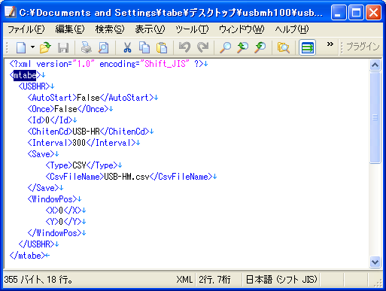
Task: Click the AutoStart False line
Action: (93, 98)
